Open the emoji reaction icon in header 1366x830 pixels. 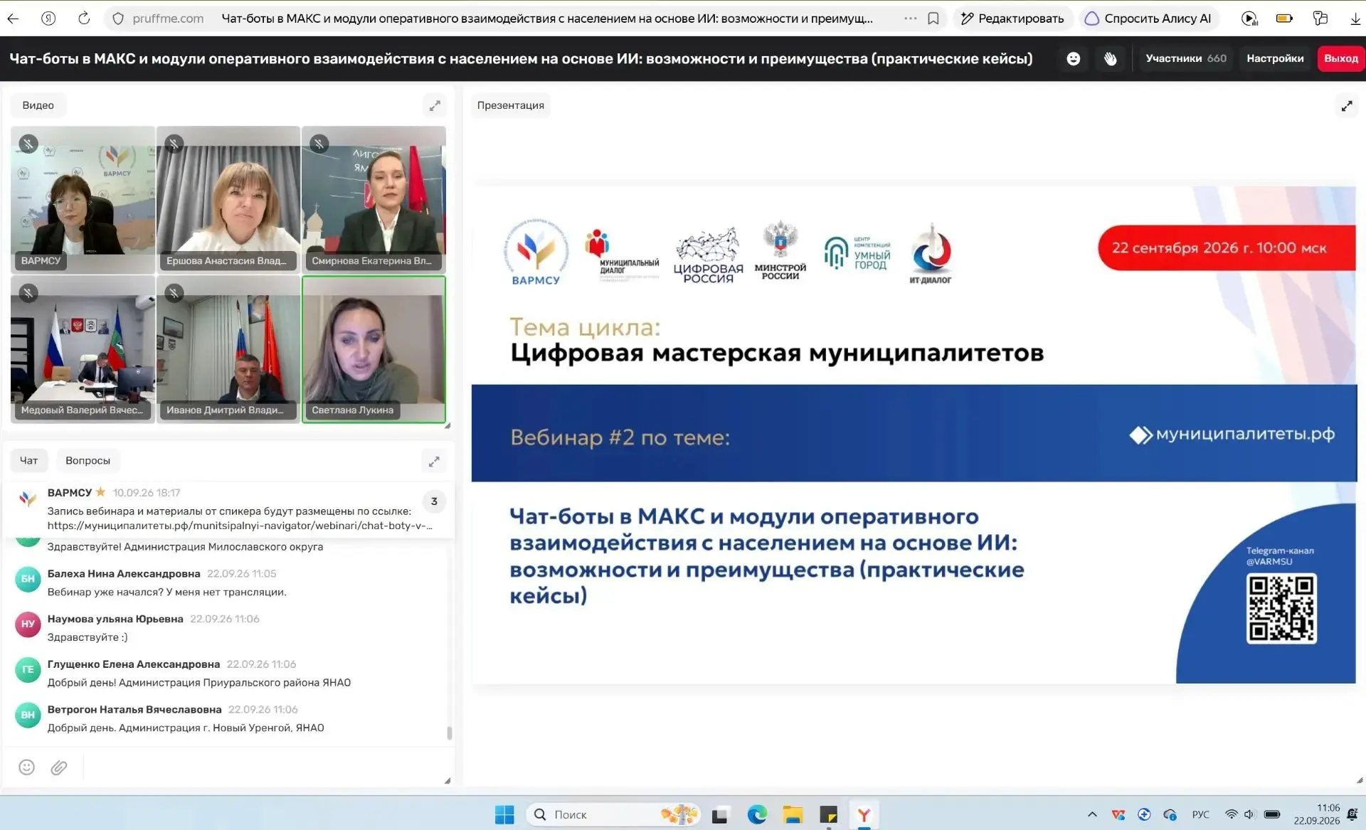(1074, 59)
